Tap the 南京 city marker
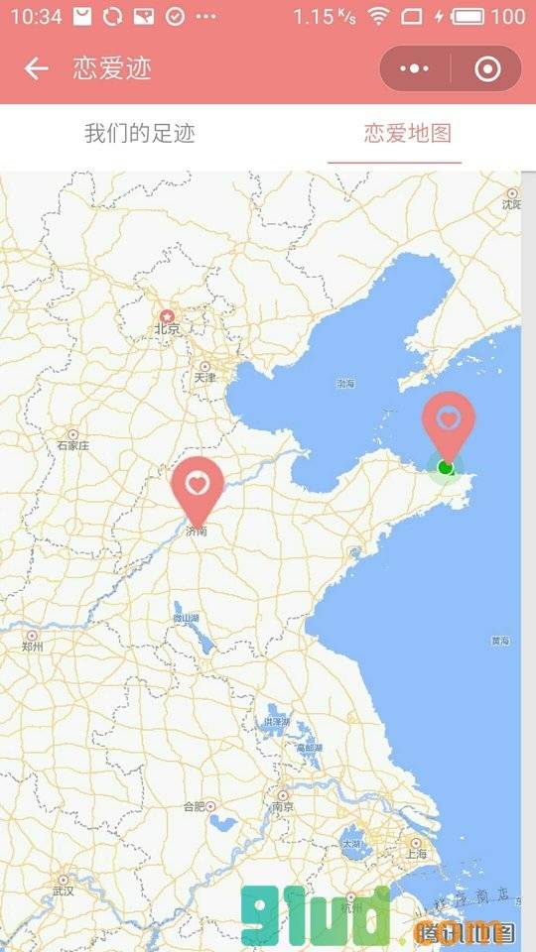The image size is (536, 952). pyautogui.click(x=283, y=795)
